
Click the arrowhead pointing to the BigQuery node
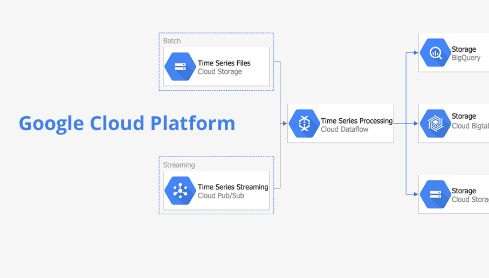416,52
